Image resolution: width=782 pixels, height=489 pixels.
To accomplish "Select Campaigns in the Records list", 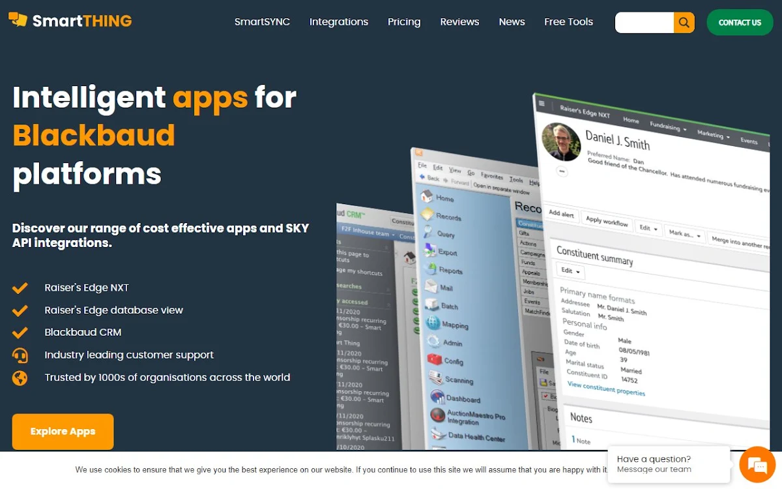I will pyautogui.click(x=532, y=253).
